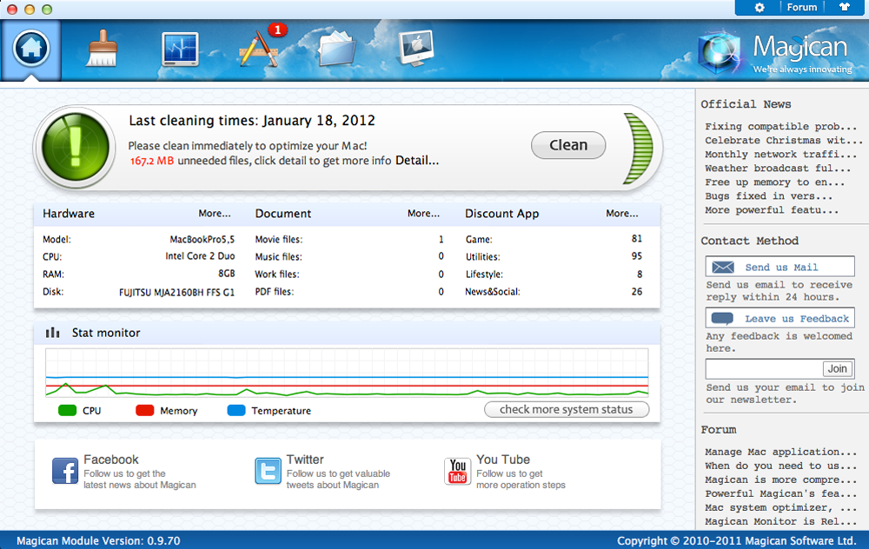Open More... in Hardware section
Image resolution: width=869 pixels, height=549 pixels.
point(215,214)
